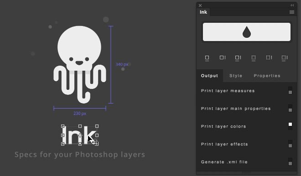
Task: Collapse the panel with double-chevron icon
Action: (292, 5)
